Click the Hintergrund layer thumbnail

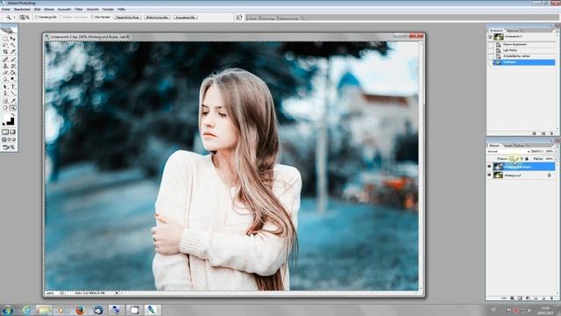pyautogui.click(x=498, y=176)
